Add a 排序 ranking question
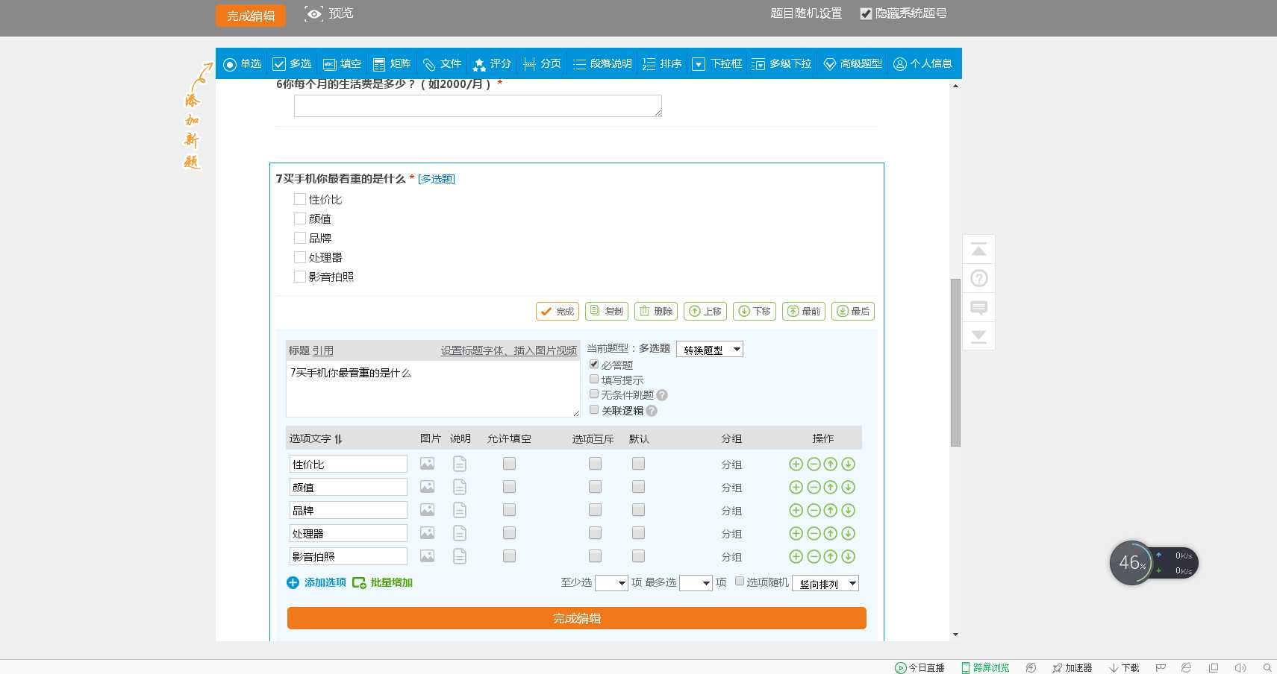This screenshot has height=674, width=1277. 662,64
